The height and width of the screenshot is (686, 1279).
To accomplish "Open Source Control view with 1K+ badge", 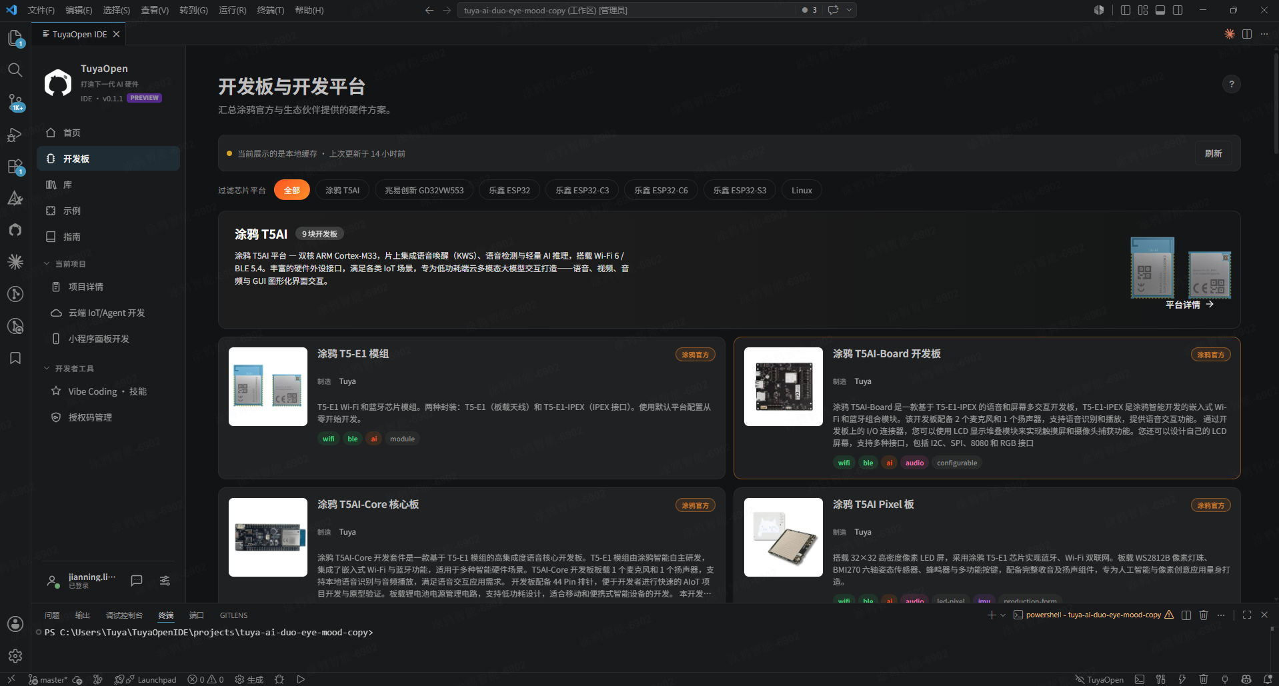I will pos(15,102).
